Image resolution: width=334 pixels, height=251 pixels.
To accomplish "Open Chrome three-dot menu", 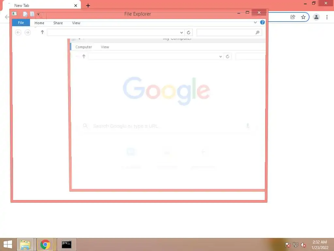I will pos(327,17).
